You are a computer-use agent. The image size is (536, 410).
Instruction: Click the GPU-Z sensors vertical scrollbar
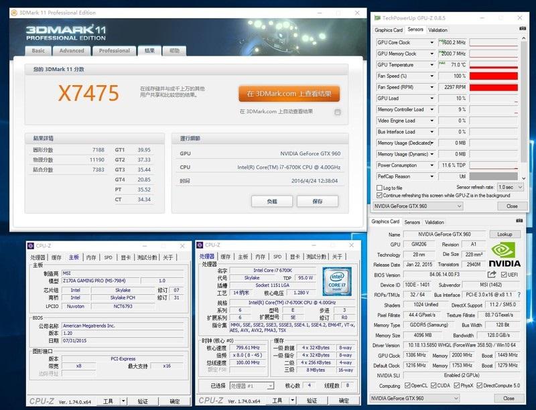pyautogui.click(x=524, y=102)
